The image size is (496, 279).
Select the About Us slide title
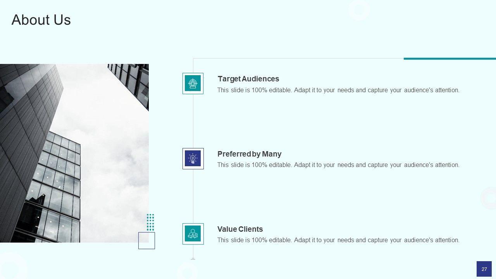41,20
